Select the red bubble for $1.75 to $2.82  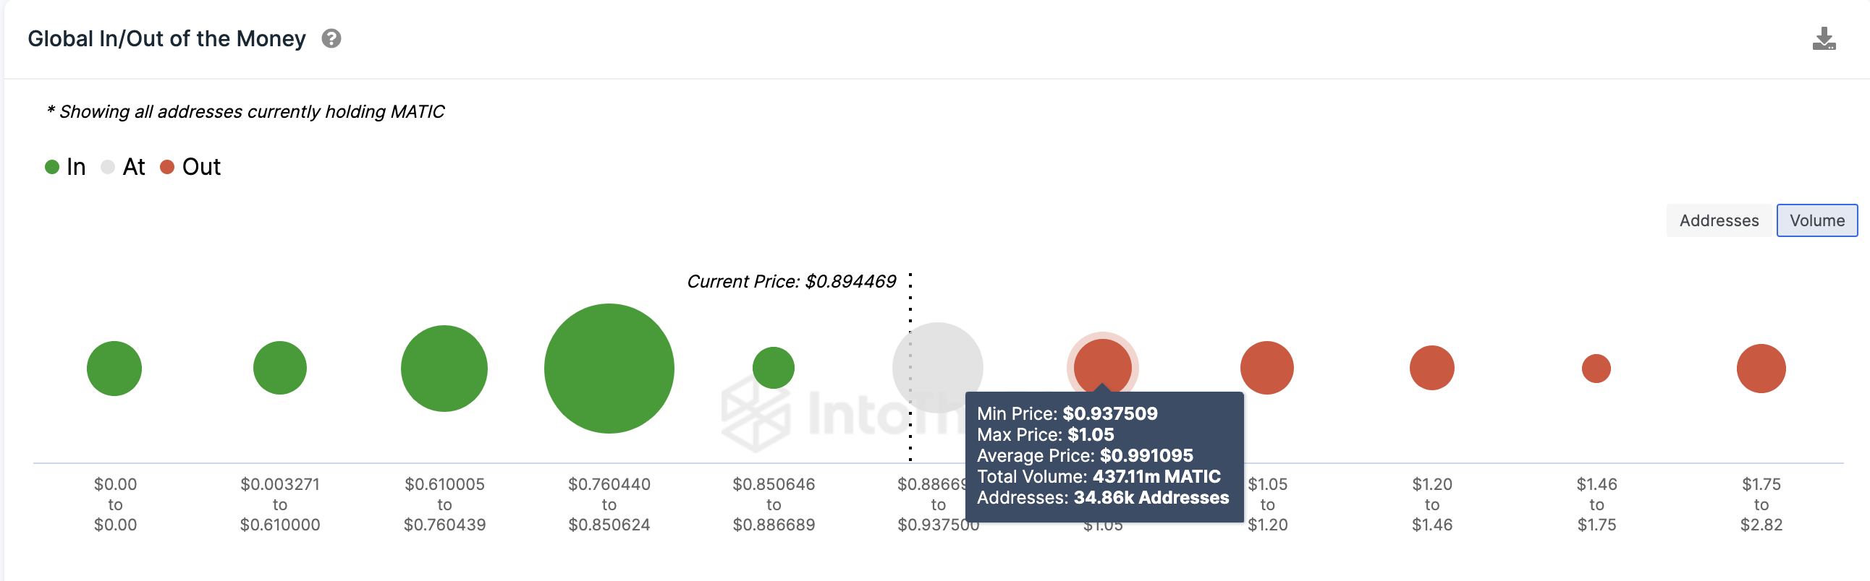click(1761, 368)
